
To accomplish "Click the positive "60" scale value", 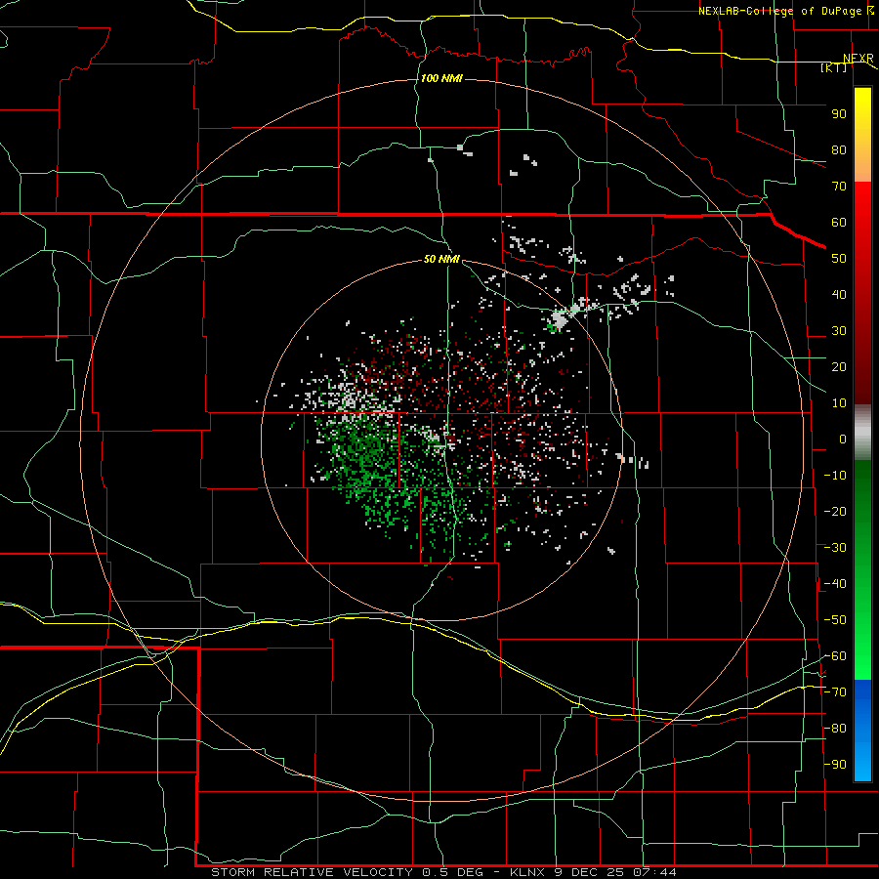I will [839, 223].
